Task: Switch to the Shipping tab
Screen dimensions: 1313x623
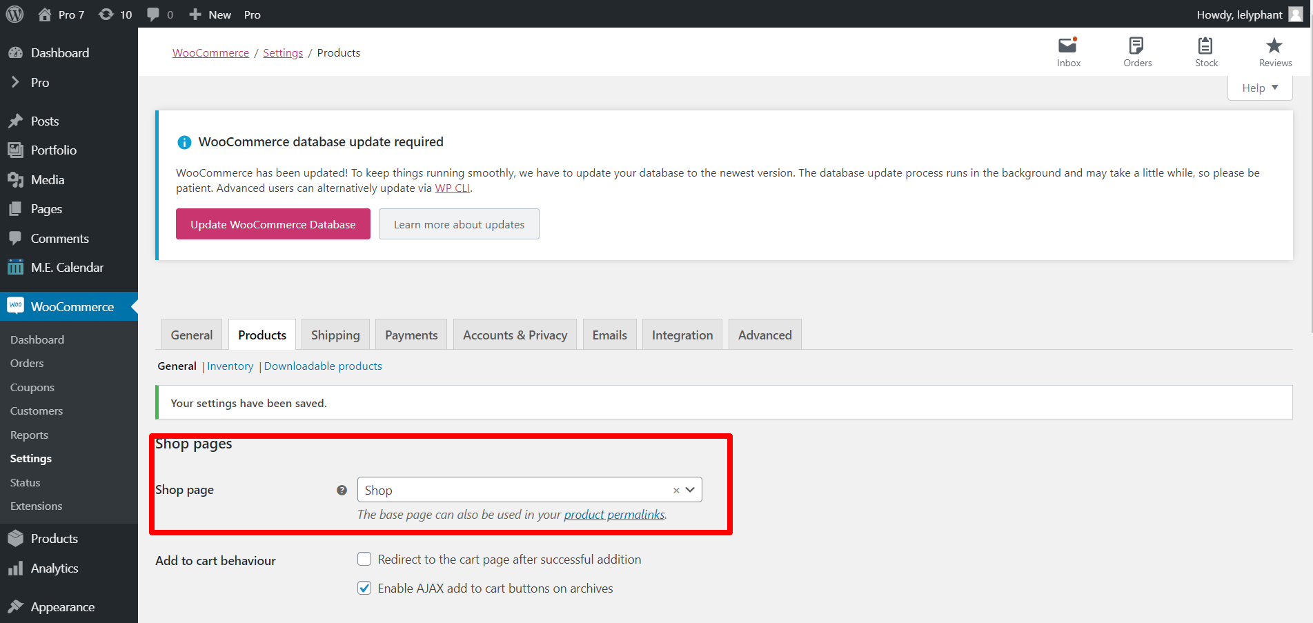Action: tap(335, 335)
